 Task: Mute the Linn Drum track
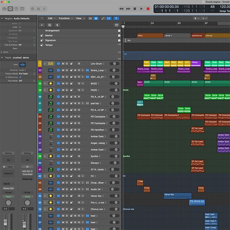63,64
